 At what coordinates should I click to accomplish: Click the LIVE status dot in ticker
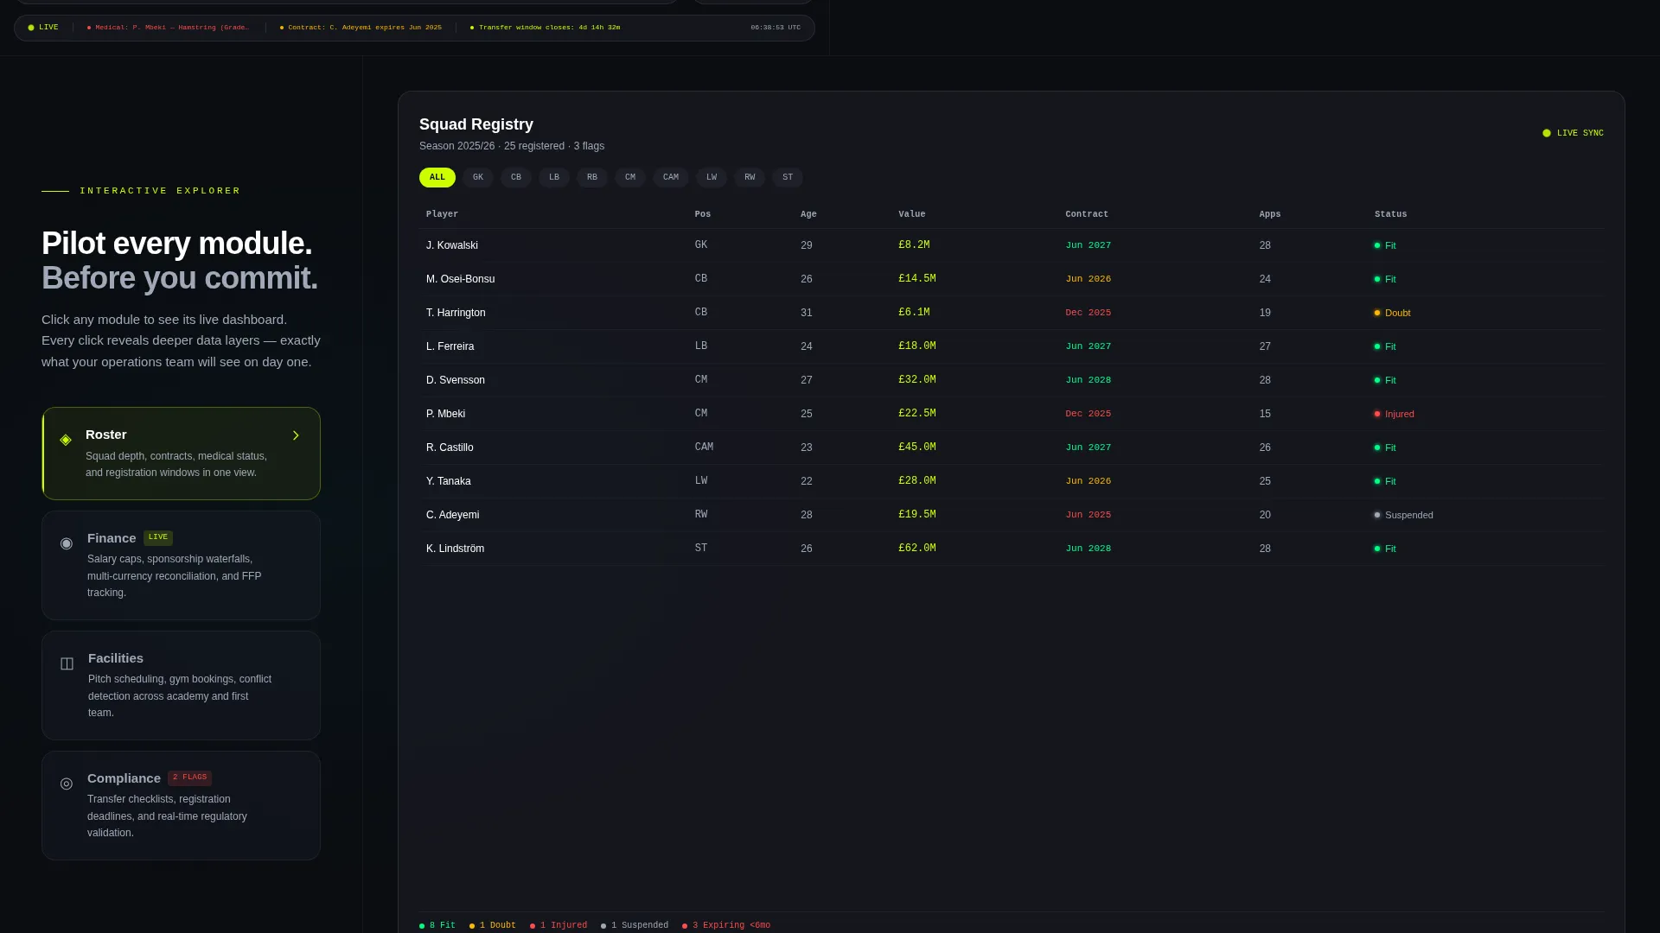(31, 28)
